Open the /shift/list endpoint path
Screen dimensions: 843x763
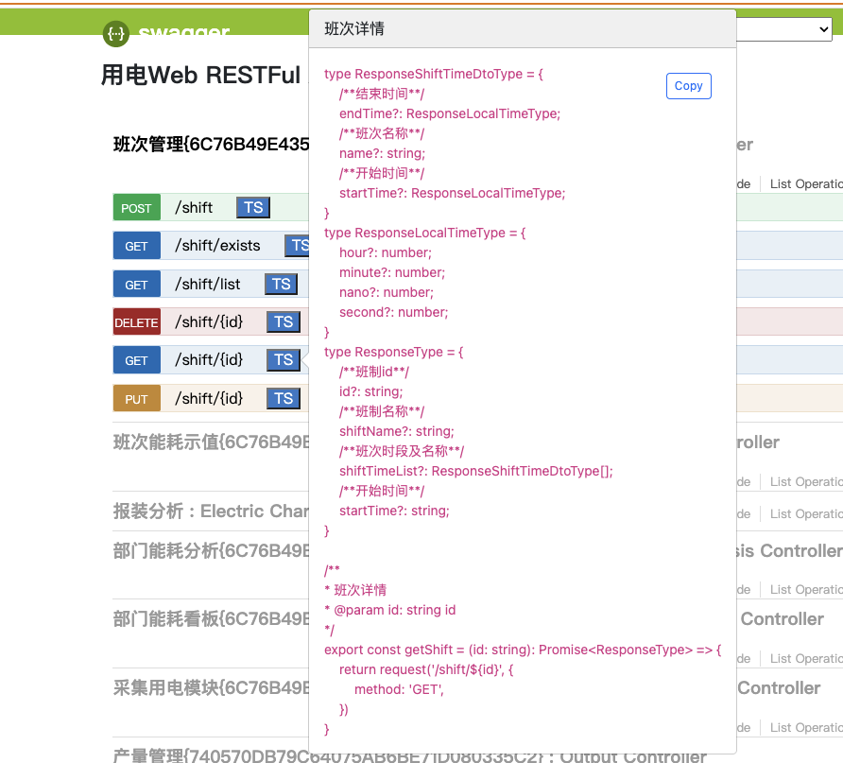pos(208,284)
